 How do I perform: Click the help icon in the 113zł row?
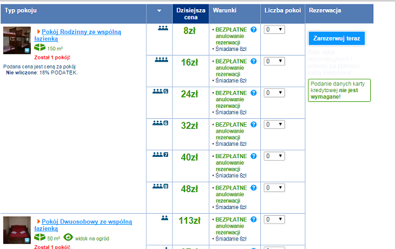click(254, 220)
